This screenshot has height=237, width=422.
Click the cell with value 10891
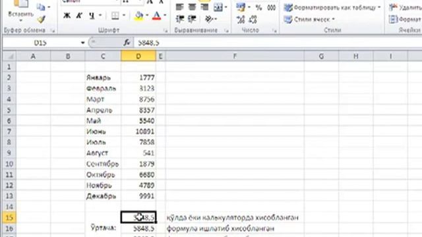click(x=138, y=132)
